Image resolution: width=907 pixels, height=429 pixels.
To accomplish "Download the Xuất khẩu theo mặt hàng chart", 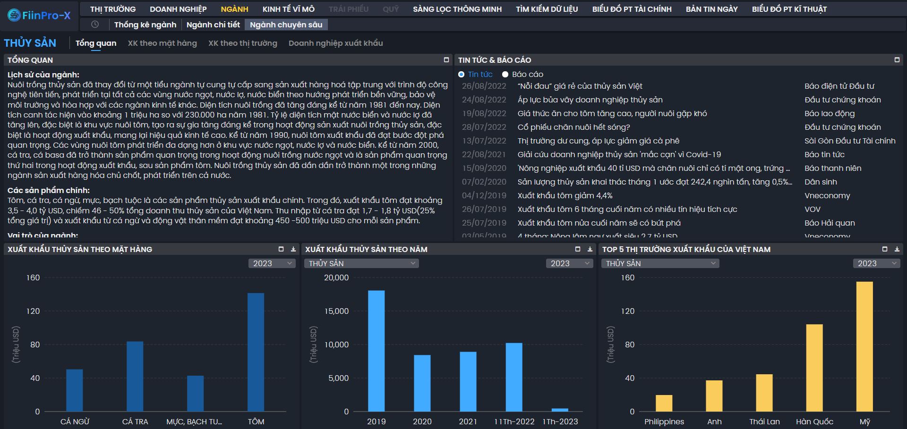I will click(x=293, y=249).
